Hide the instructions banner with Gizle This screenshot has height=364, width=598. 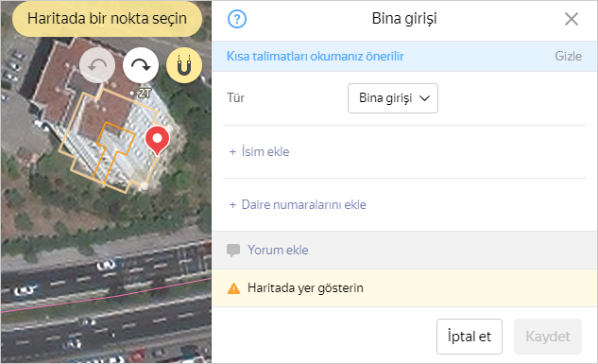click(568, 57)
